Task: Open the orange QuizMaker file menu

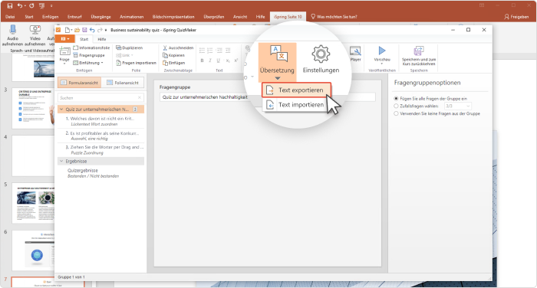Action: 64,39
